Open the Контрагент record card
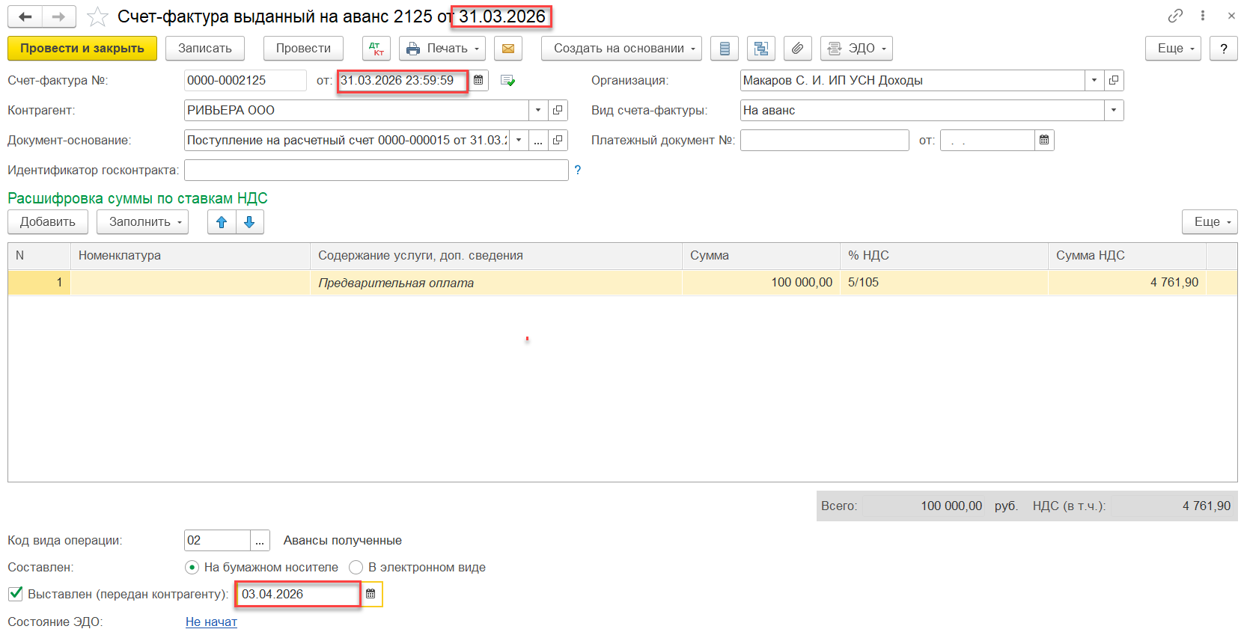1244x632 pixels. pos(558,110)
